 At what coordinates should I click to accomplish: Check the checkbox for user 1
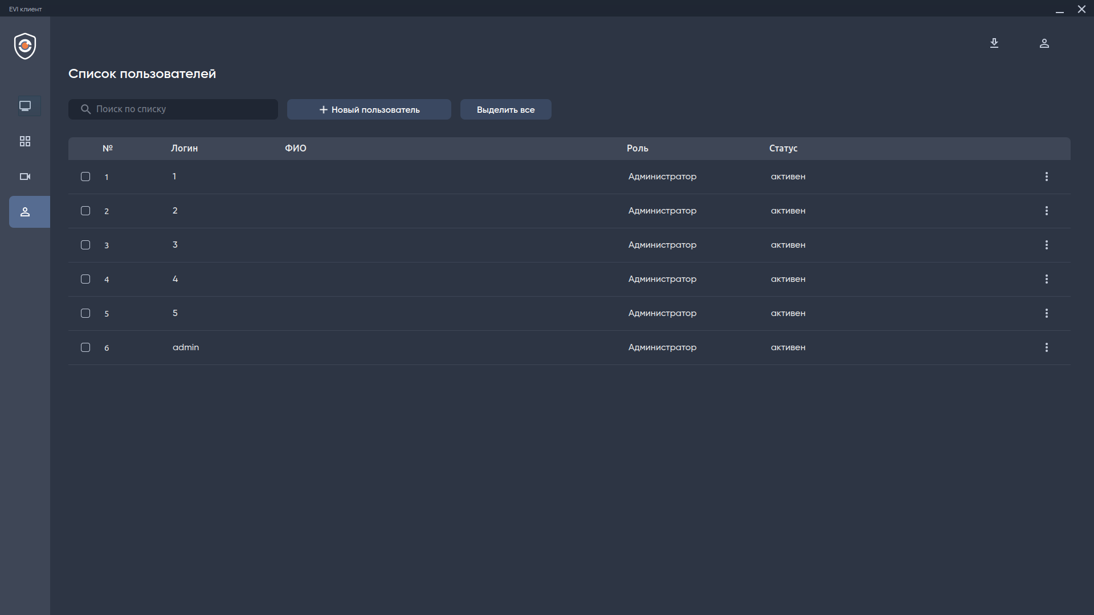85,177
